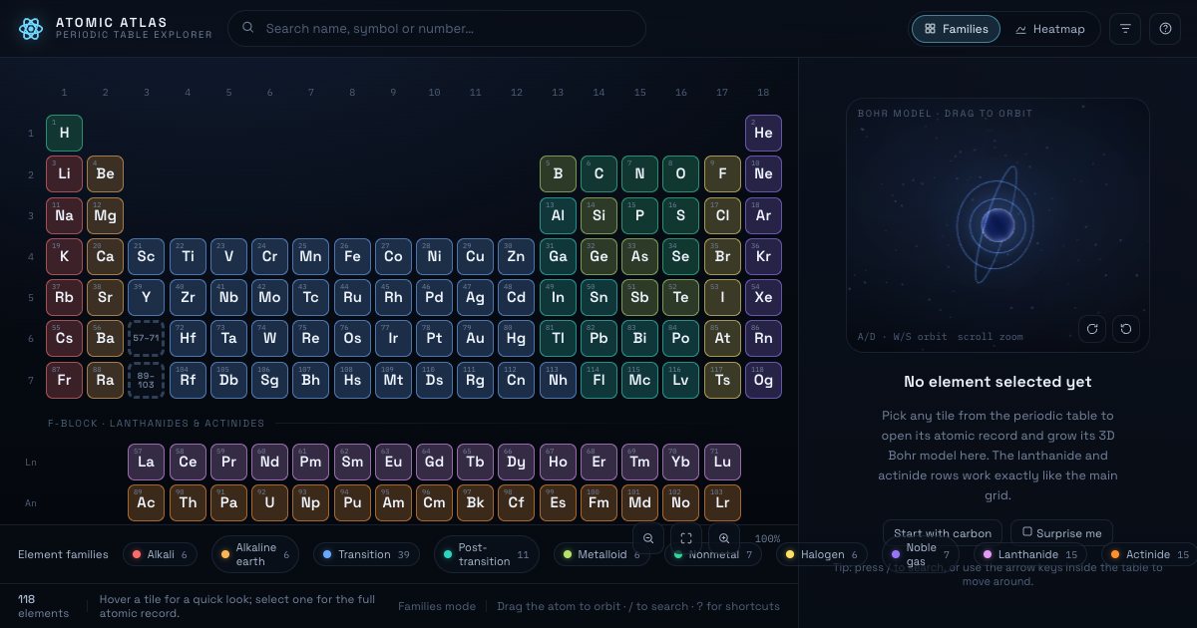The width and height of the screenshot is (1197, 628).
Task: Click the magnifier icon in search bar
Action: click(x=248, y=29)
